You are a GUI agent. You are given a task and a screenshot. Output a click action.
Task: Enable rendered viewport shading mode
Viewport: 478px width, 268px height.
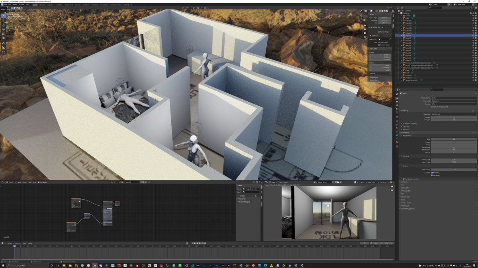coord(387,11)
